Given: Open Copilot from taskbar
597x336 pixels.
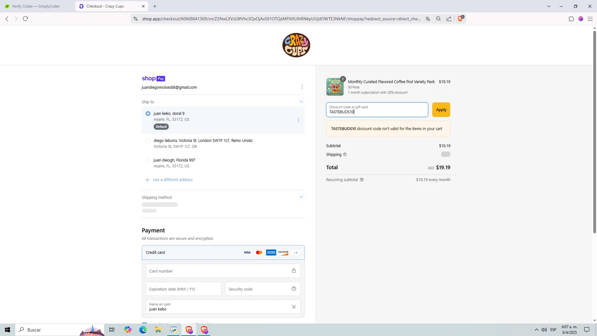Looking at the screenshot, I should (x=127, y=330).
